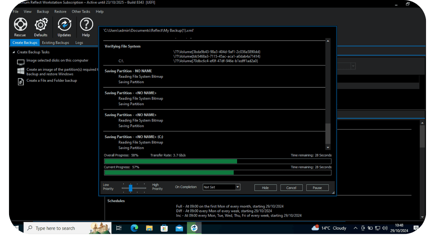Image resolution: width=435 pixels, height=235 pixels.
Task: Click Image selected disks monitor icon
Action: click(21, 62)
